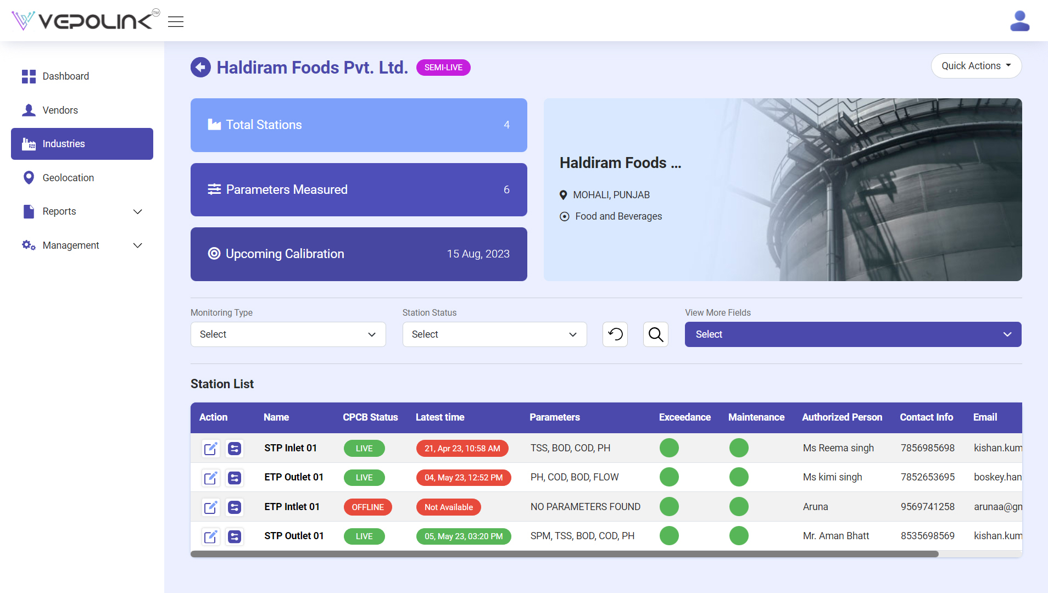Go back using the arrow beside Haldiram Foods
Viewport: 1048px width, 593px height.
[200, 68]
